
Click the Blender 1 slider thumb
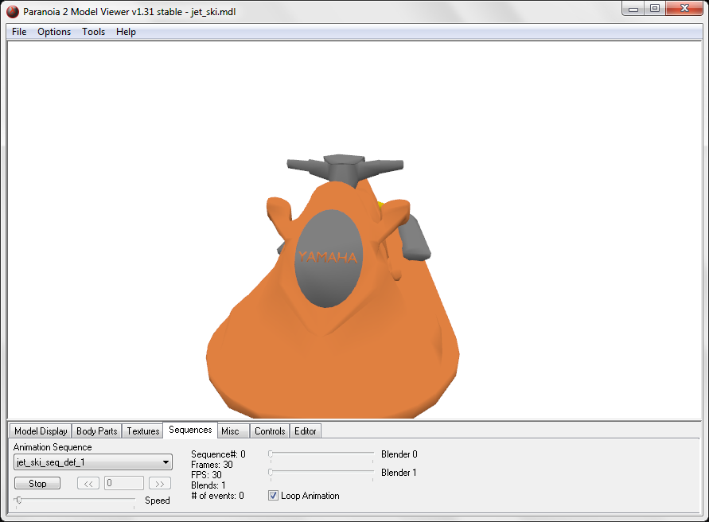271,472
